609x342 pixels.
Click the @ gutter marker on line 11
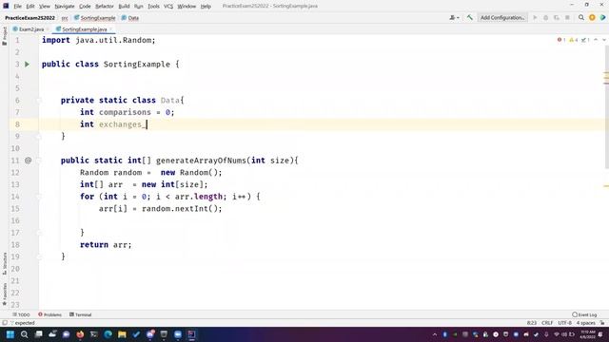[28, 161]
